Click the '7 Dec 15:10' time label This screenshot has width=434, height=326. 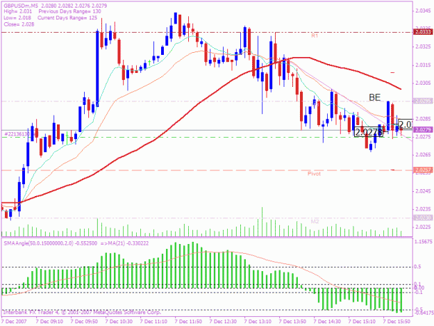362,322
